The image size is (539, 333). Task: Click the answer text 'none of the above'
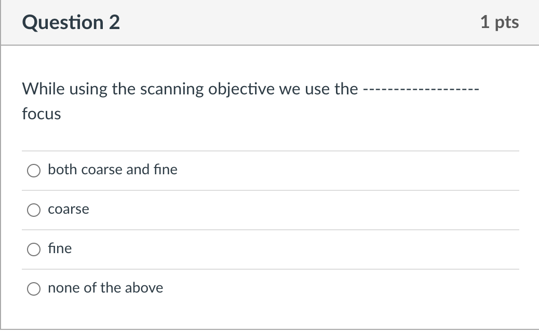tap(105, 288)
